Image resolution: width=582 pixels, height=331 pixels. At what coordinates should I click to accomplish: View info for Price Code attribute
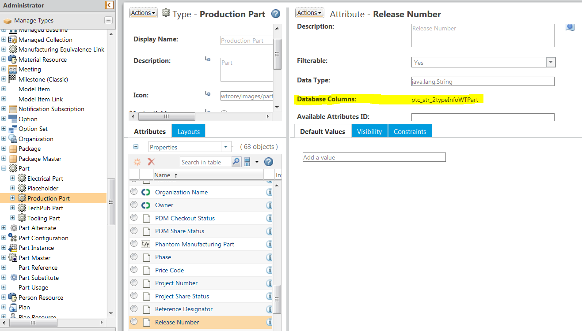(x=269, y=270)
